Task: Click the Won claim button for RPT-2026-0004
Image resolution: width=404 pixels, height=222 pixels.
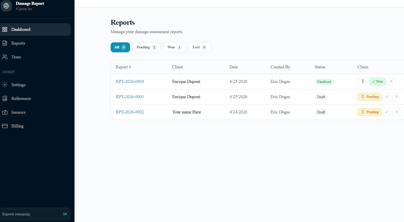Action: point(377,82)
